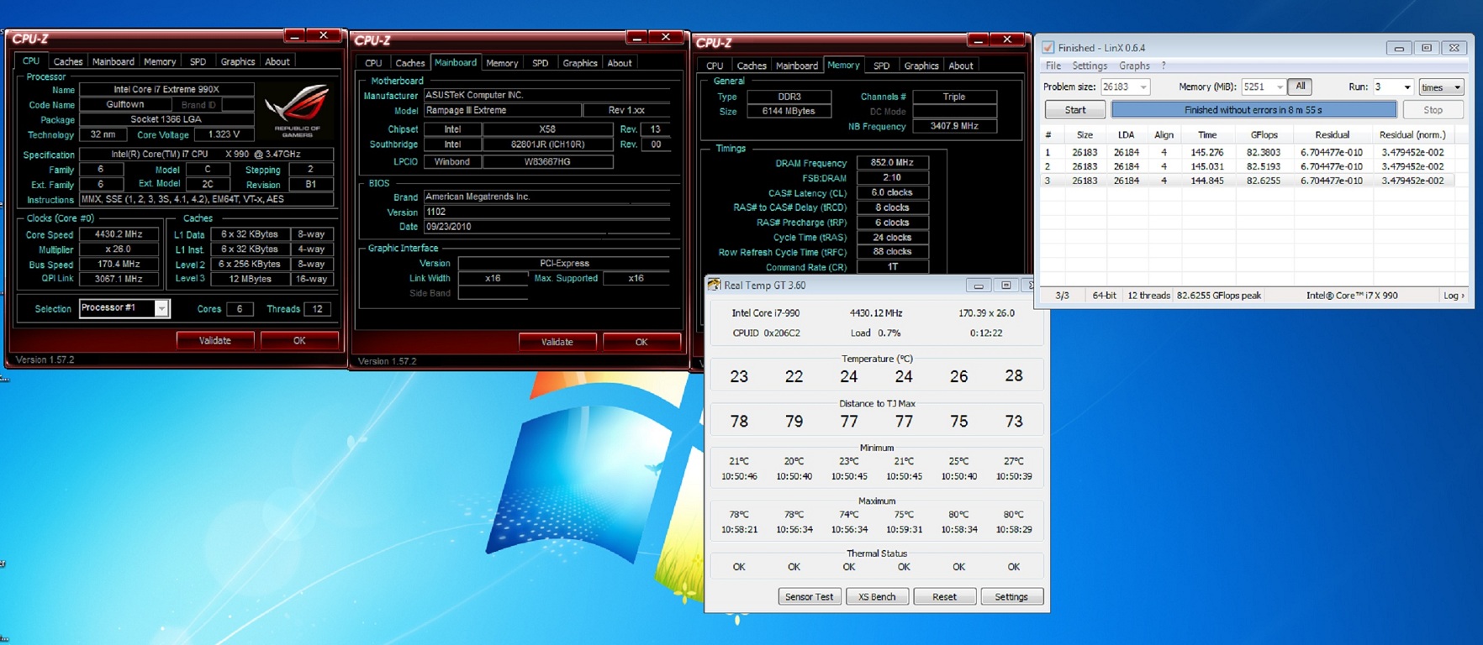The image size is (1483, 645).
Task: Click Reset in Real Temp
Action: (944, 596)
